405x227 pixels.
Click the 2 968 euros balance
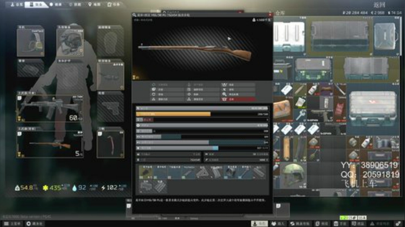pos(377,12)
